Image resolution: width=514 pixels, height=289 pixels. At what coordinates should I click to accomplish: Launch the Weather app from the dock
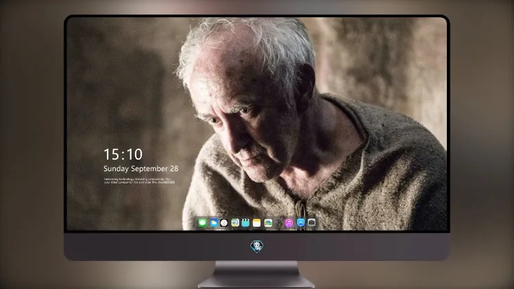[213, 223]
